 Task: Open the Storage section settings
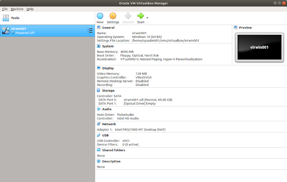(109, 90)
